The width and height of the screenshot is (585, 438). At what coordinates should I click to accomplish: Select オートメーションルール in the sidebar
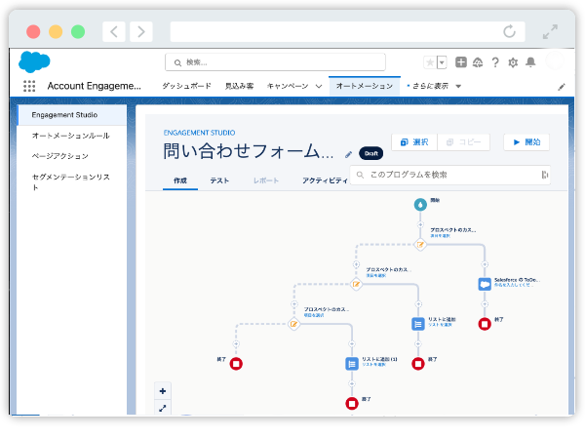[71, 136]
